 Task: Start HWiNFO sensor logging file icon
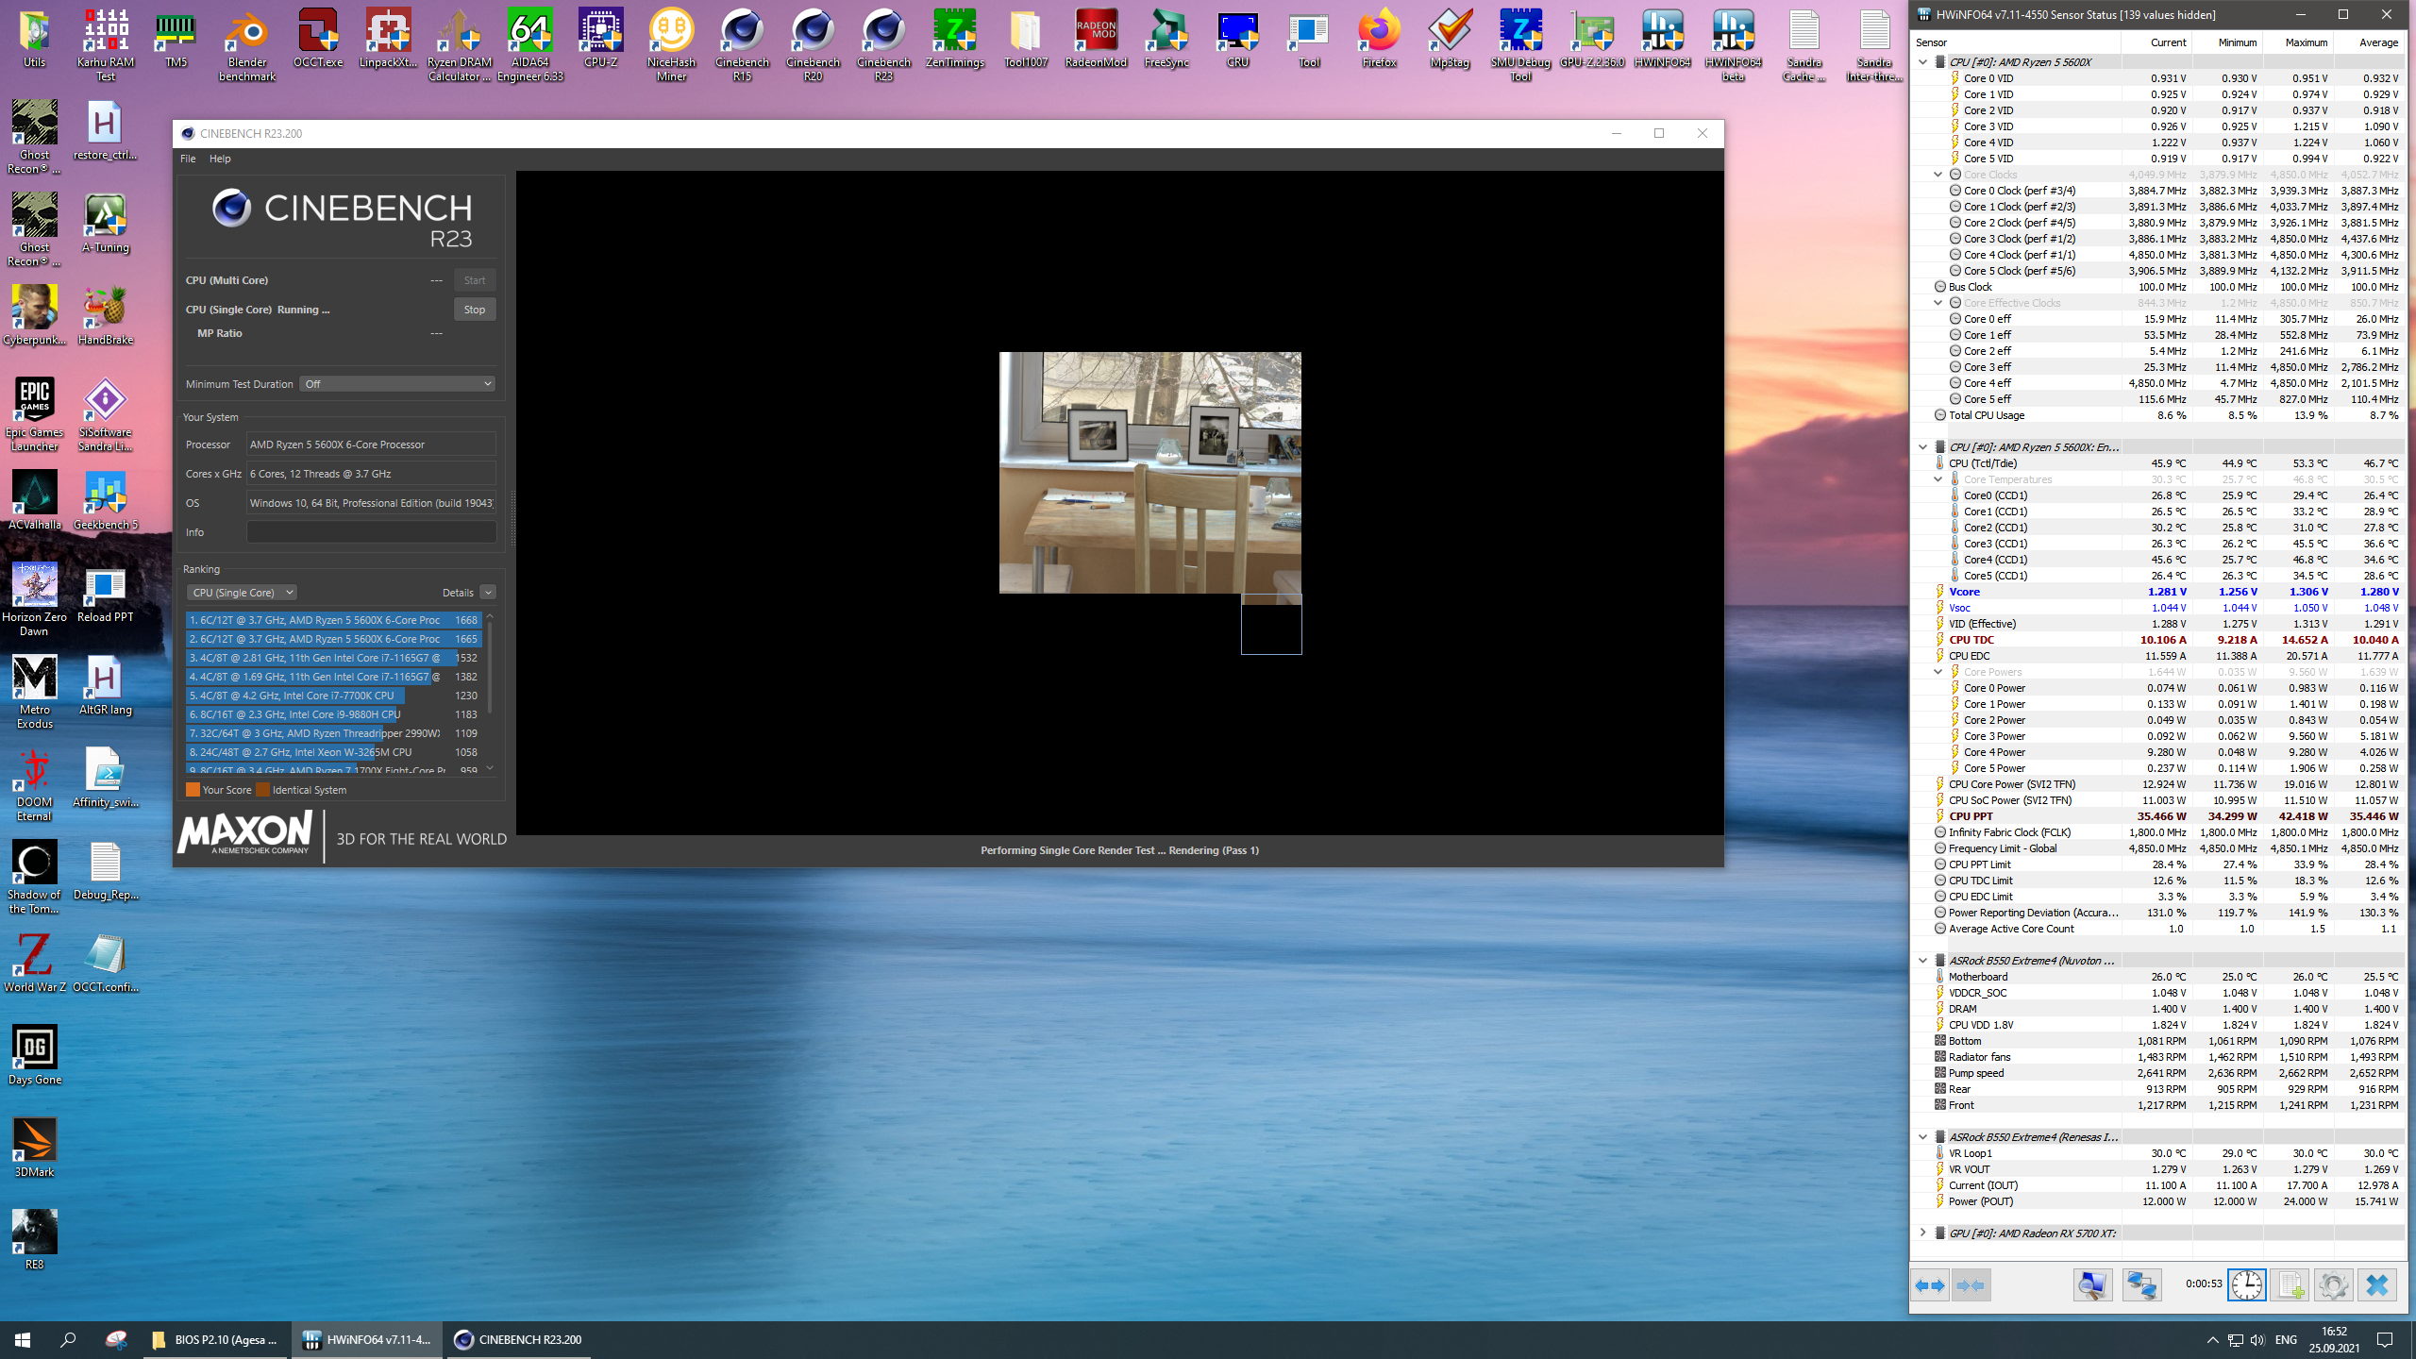pos(2290,1285)
